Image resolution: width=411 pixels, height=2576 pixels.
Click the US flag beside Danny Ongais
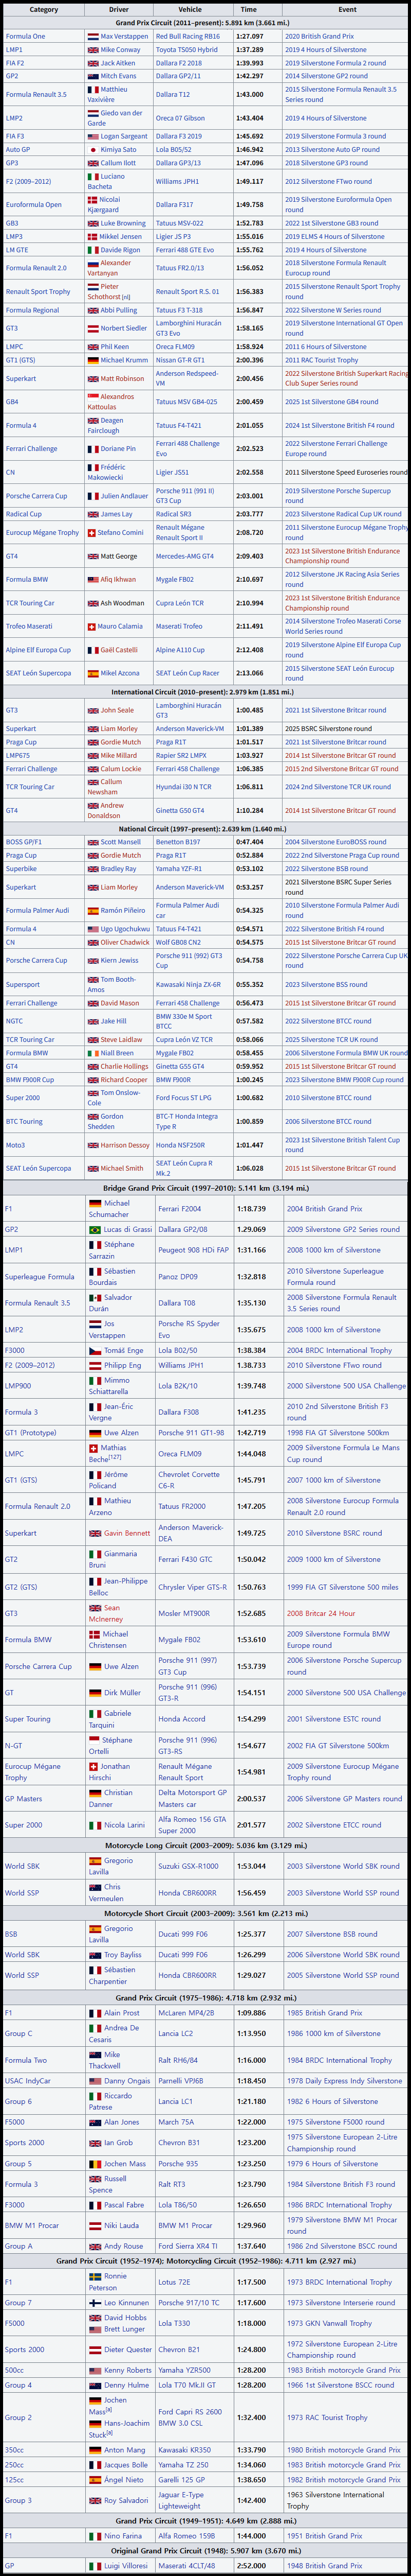click(96, 2081)
